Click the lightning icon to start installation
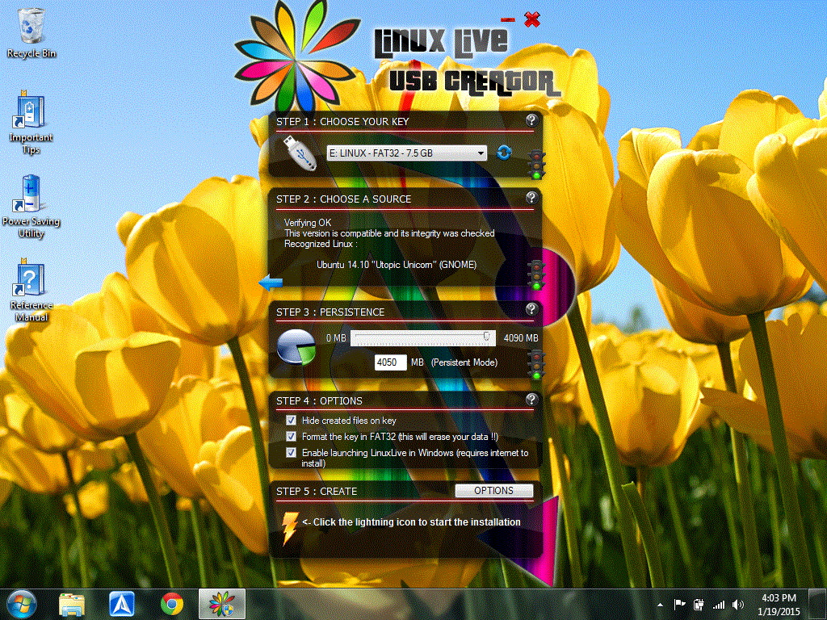The height and width of the screenshot is (620, 827). (290, 528)
